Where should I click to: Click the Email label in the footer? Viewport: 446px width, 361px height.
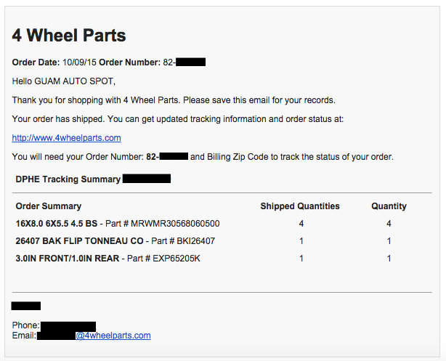(24, 336)
